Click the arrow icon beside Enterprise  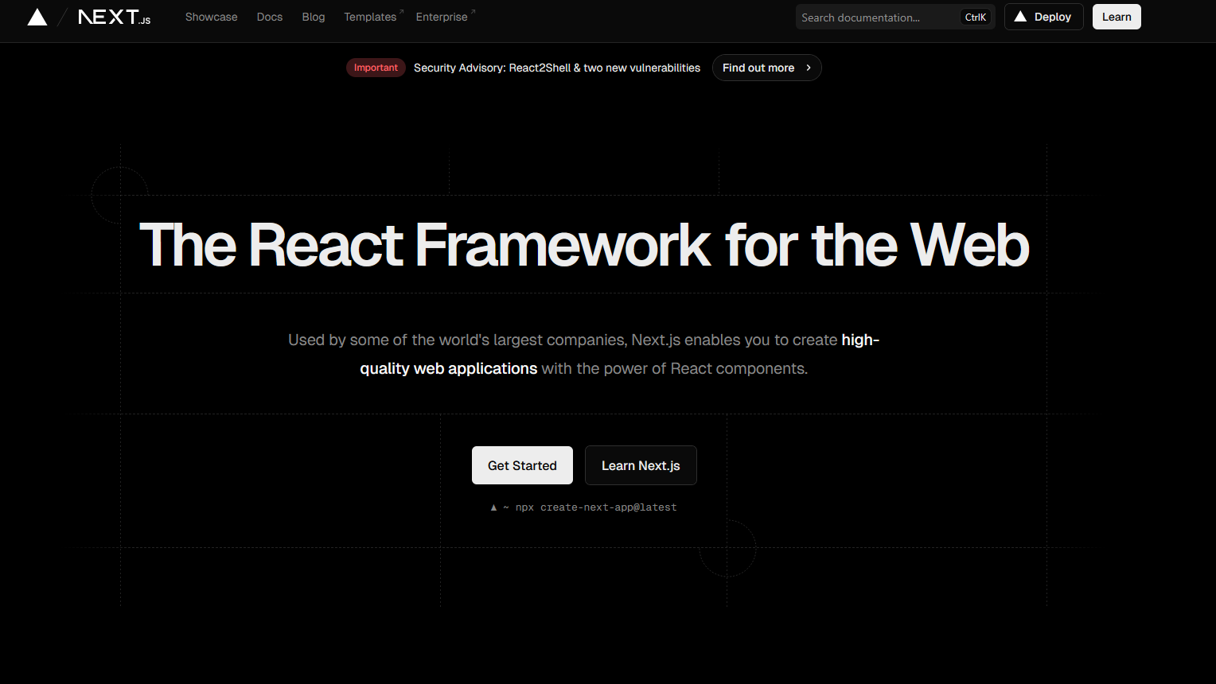(473, 12)
